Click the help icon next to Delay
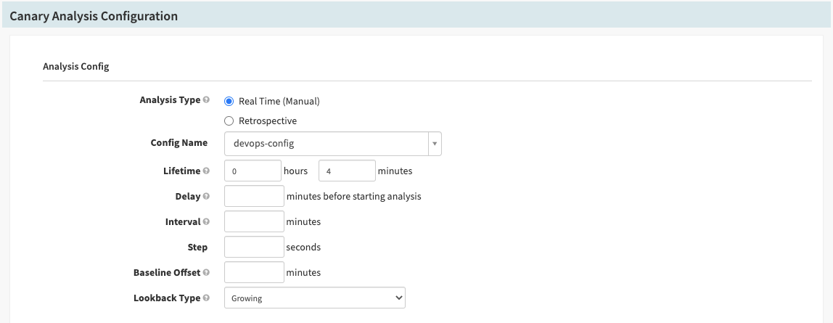 click(207, 197)
